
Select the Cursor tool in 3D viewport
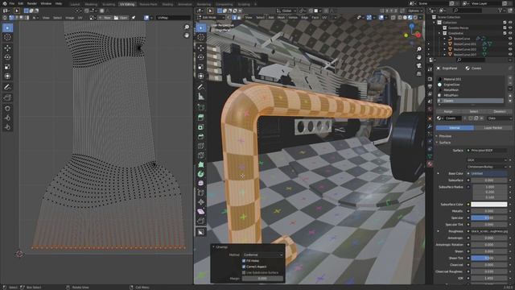pos(200,38)
